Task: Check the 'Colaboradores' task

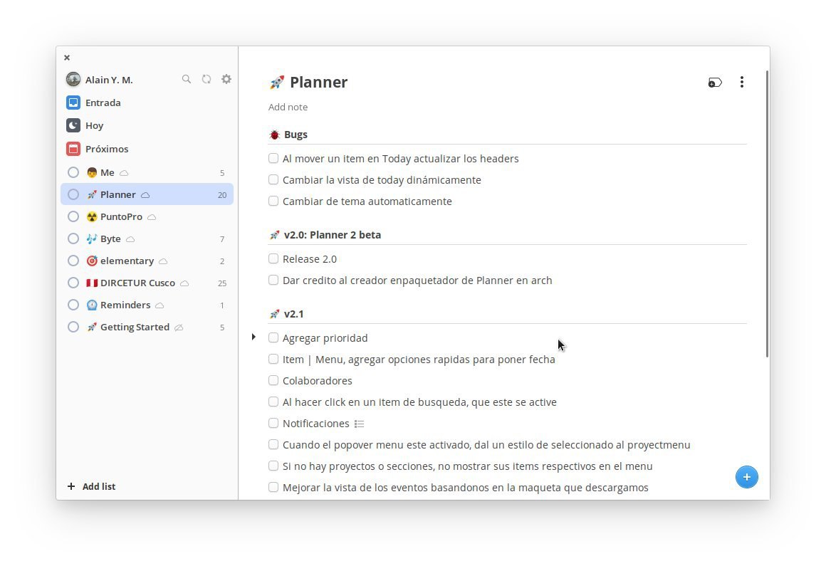Action: pos(273,380)
